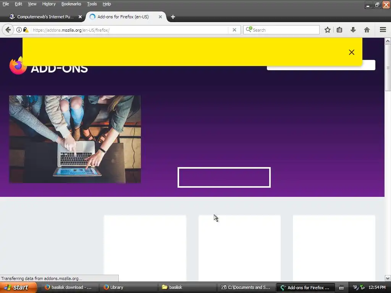Click the keyboard icon near system tray
Viewport: 391px width, 293px height.
tap(341, 288)
